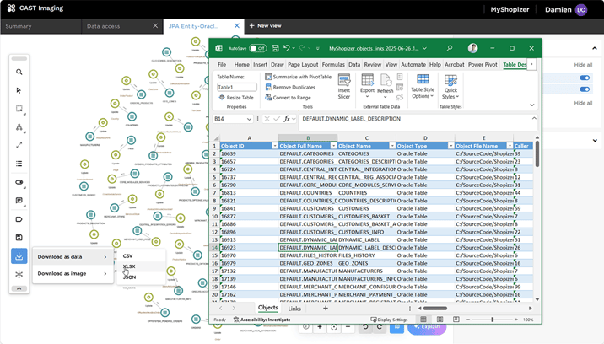The image size is (604, 344).
Task: Click Remove Duplicates in Tools group
Action: 290,88
